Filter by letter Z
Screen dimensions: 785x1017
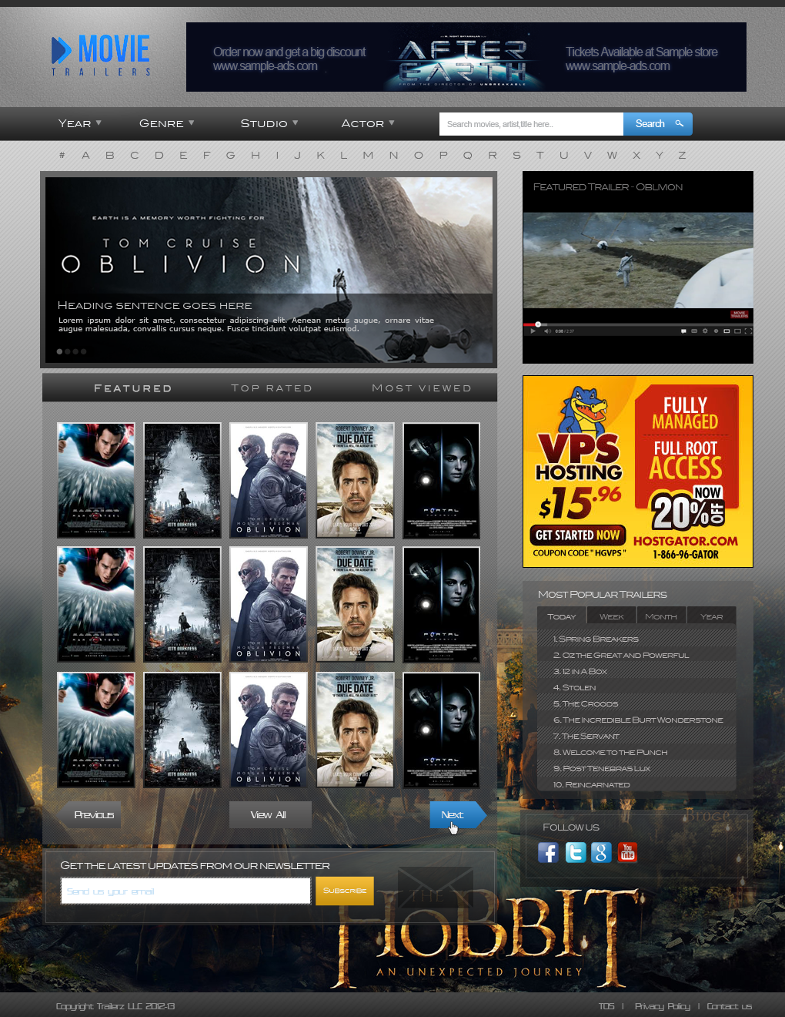(x=682, y=155)
